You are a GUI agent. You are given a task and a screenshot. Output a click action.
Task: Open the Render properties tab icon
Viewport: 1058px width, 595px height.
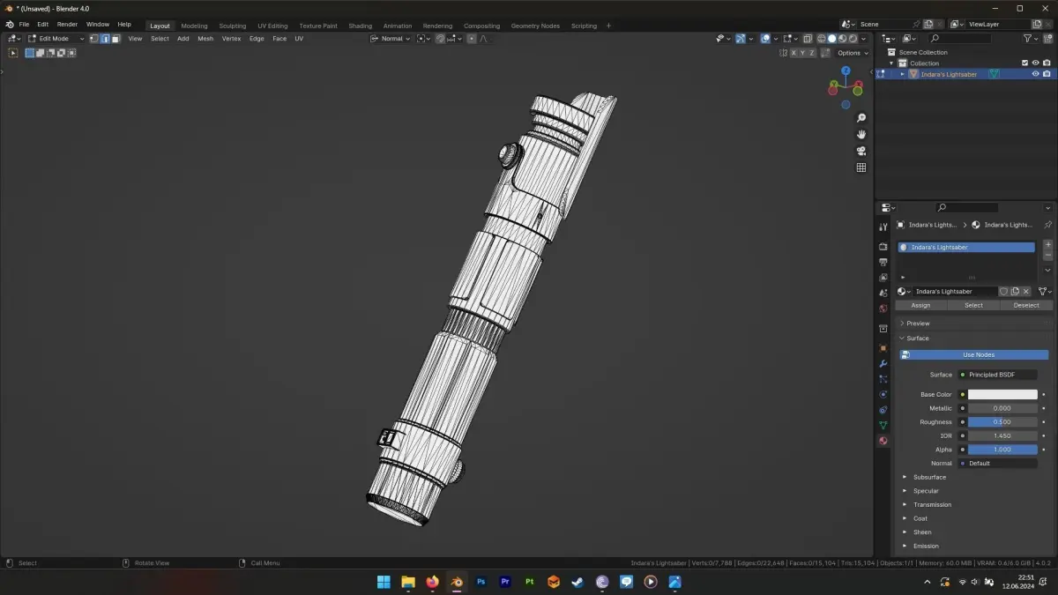click(x=883, y=247)
